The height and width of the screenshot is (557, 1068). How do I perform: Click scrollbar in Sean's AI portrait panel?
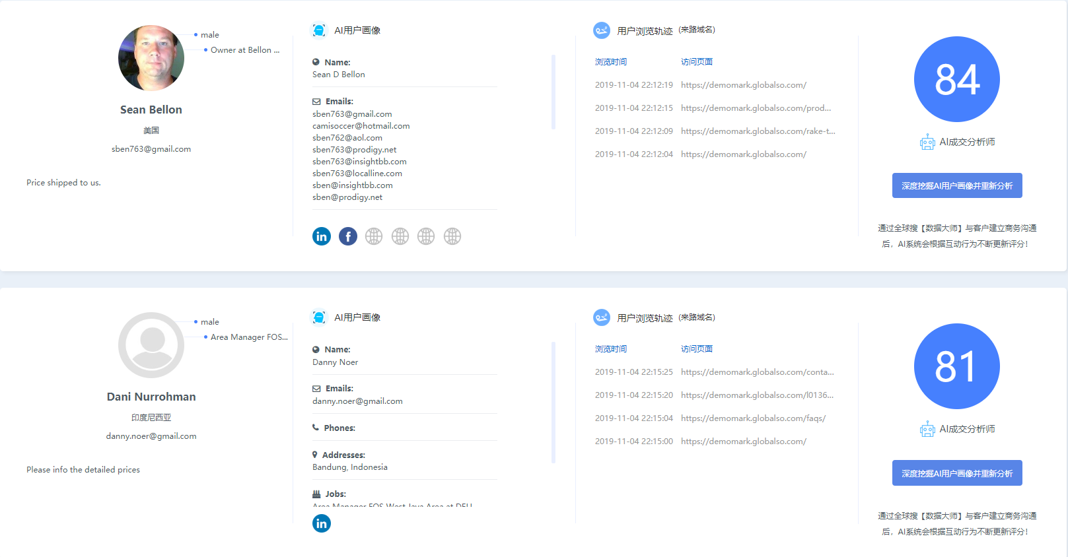[x=553, y=92]
